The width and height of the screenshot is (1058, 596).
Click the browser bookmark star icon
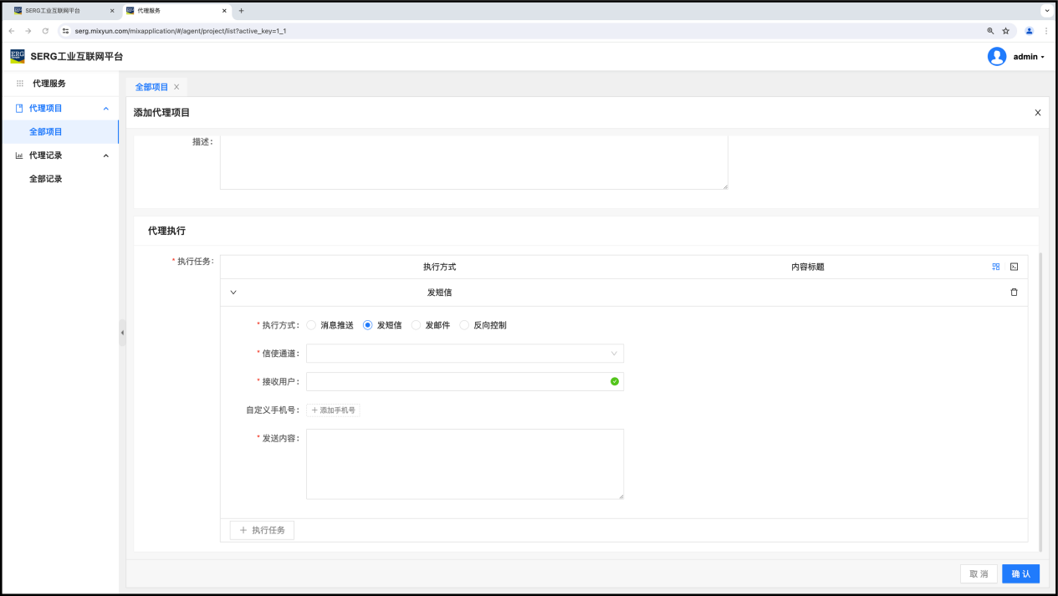(1005, 31)
